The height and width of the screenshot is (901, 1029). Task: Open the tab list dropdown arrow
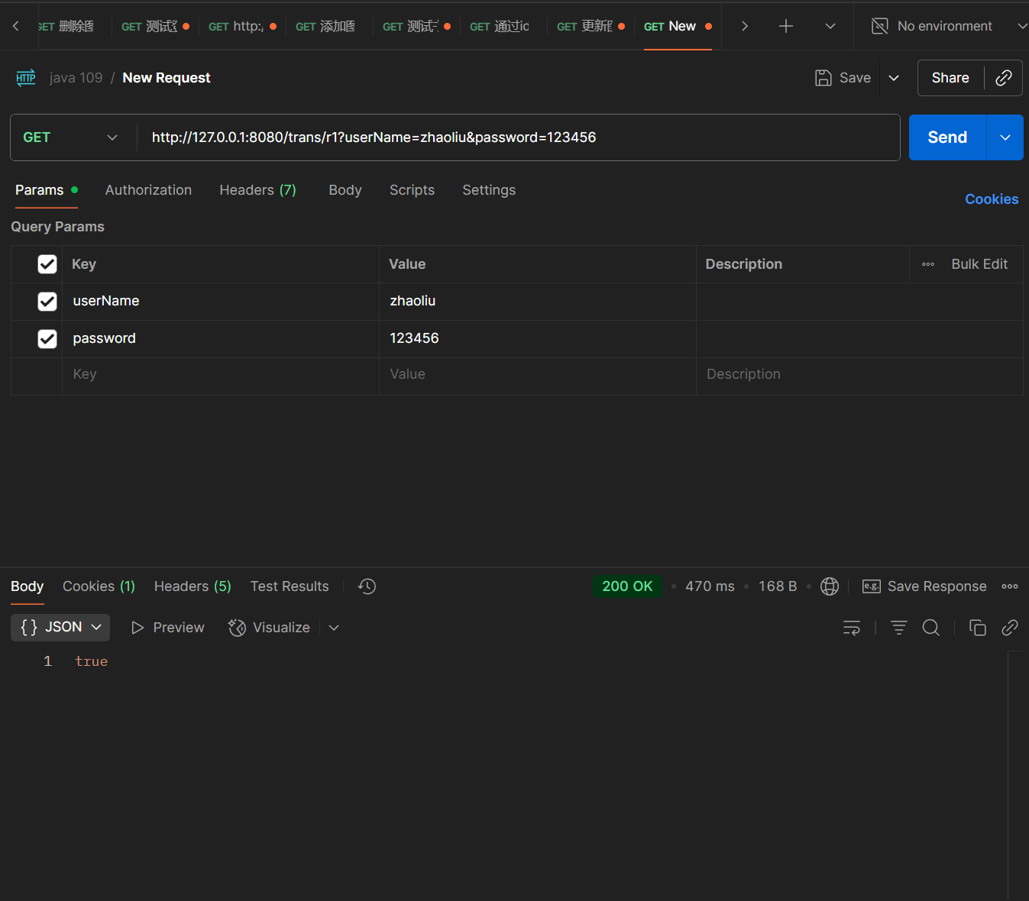coord(830,26)
